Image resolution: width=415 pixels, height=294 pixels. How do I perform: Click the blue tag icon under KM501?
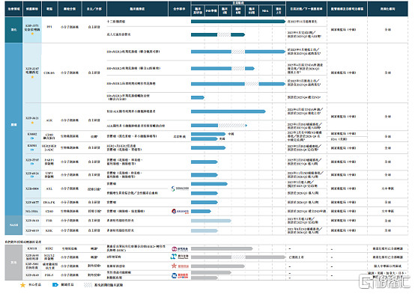coord(32,150)
